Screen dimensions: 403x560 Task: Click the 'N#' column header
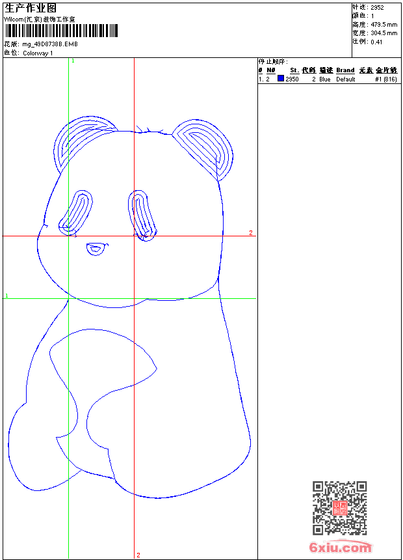(271, 70)
